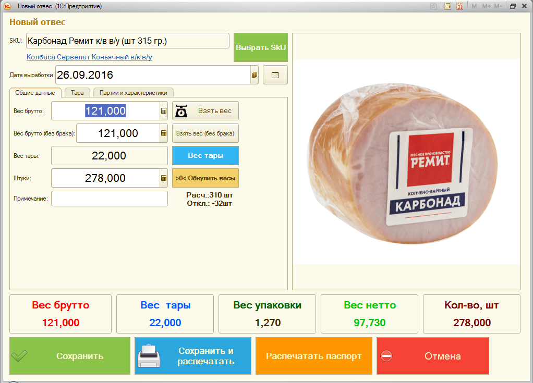Click the Вес тары value field

tap(109, 155)
